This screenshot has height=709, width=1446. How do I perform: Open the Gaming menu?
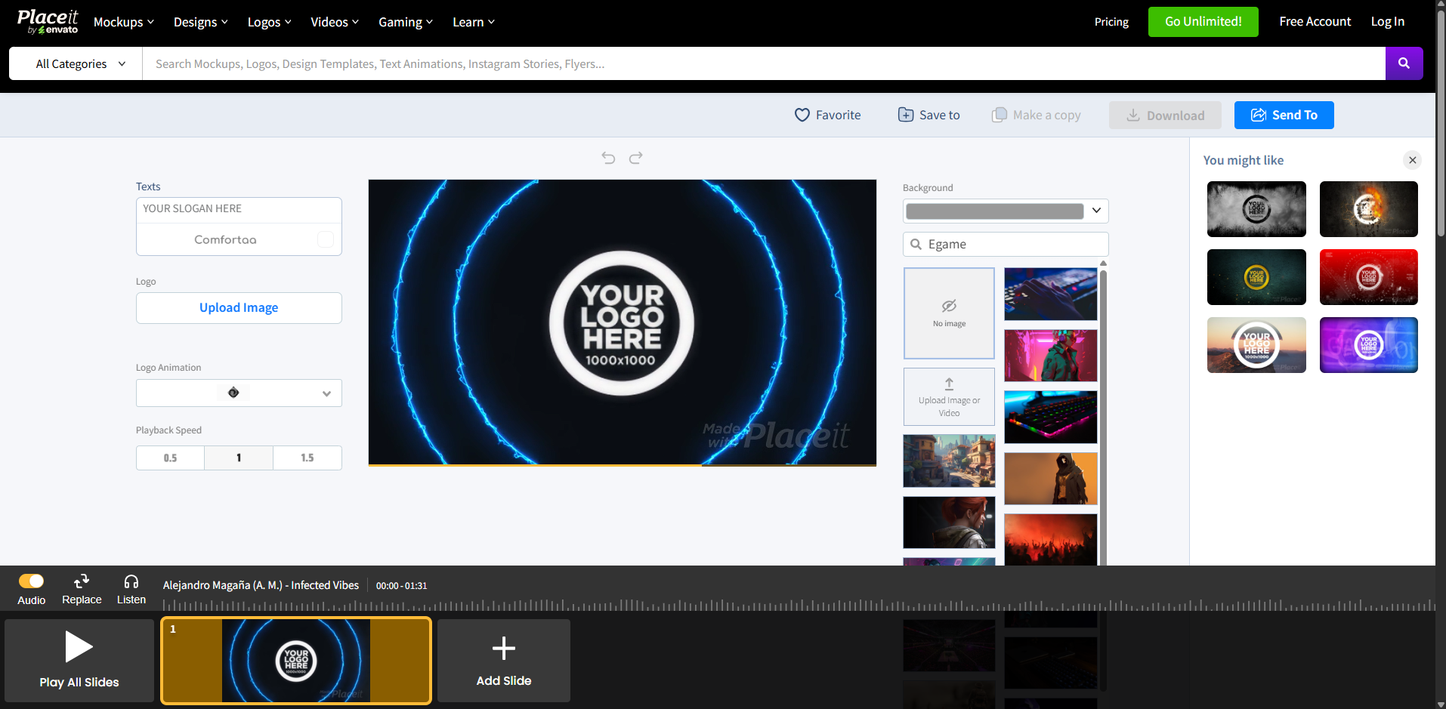[x=405, y=22]
